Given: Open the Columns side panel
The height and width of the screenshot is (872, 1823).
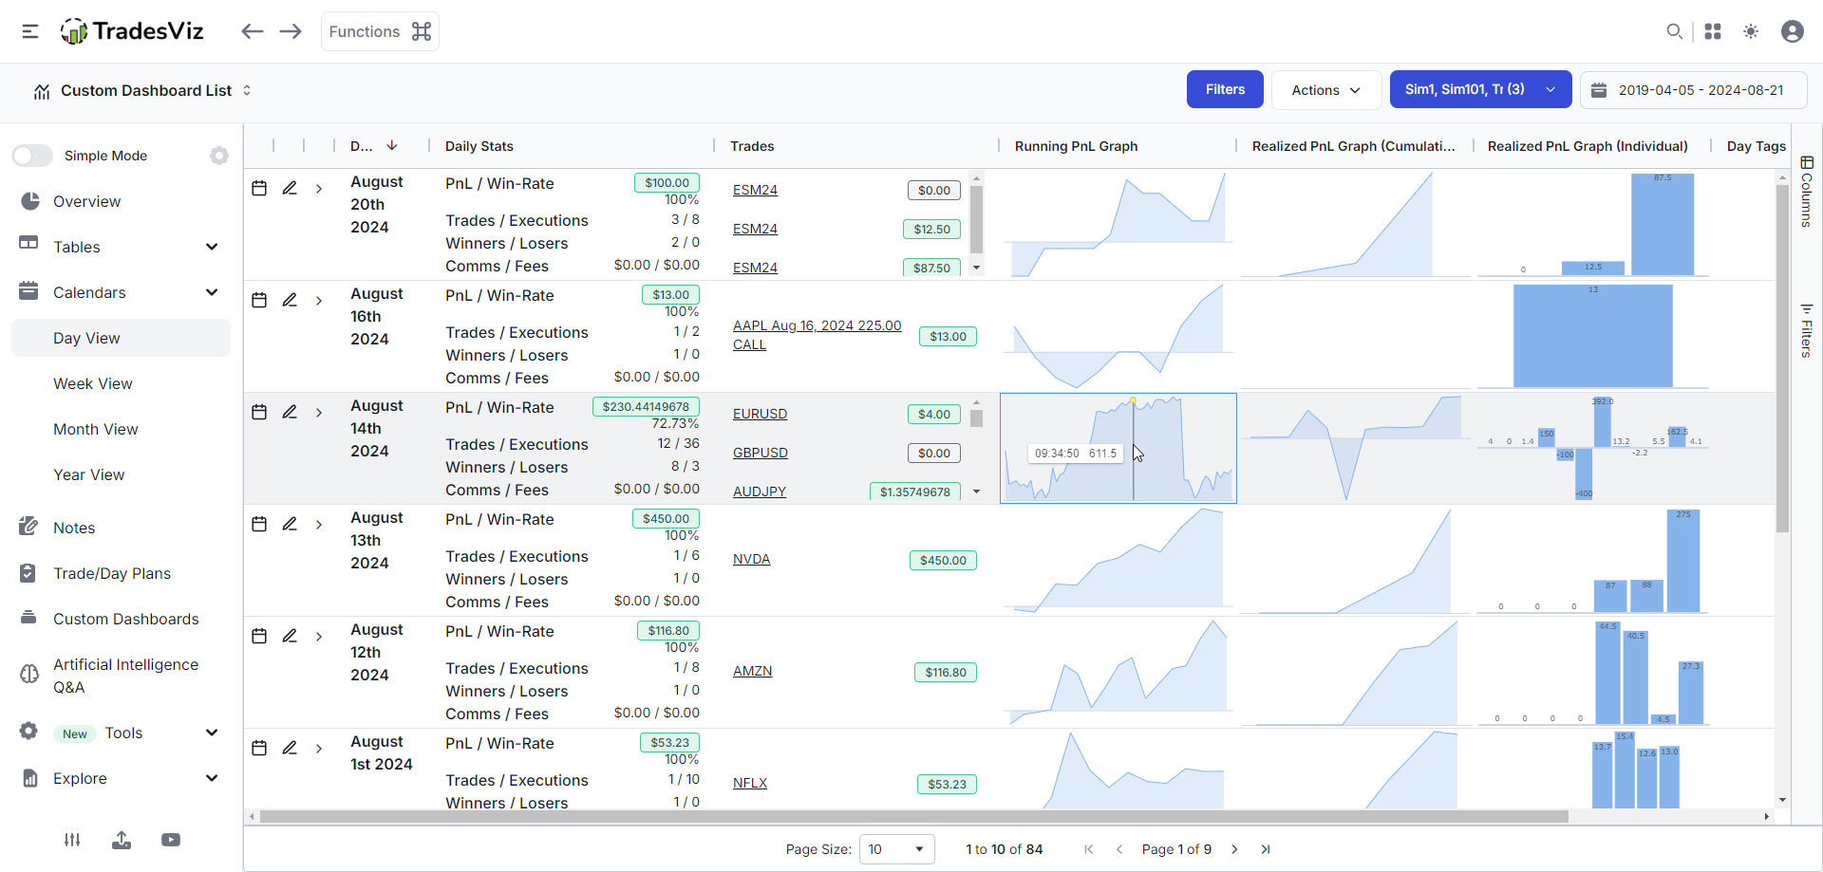Looking at the screenshot, I should tap(1807, 191).
